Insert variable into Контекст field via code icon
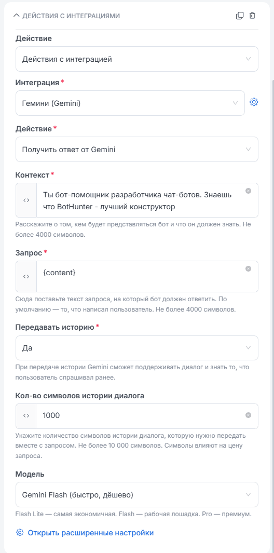Screen dimensions: 274x553 pos(26,200)
